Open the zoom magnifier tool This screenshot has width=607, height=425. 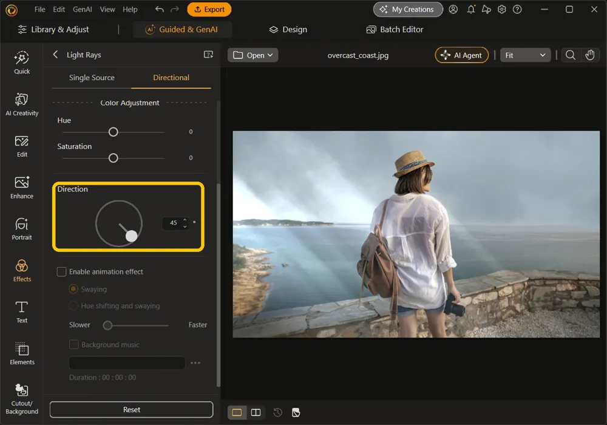point(570,55)
